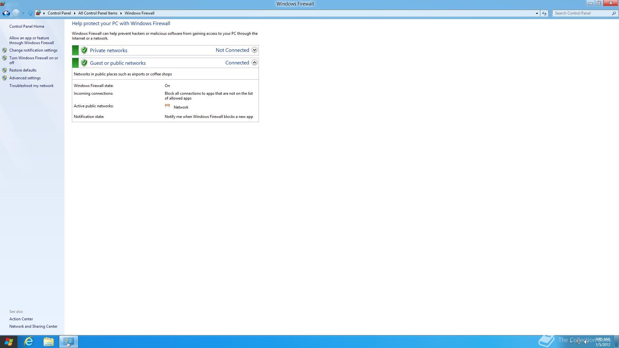Image resolution: width=619 pixels, height=348 pixels.
Task: Click the Guest or public networks heading
Action: [x=118, y=63]
